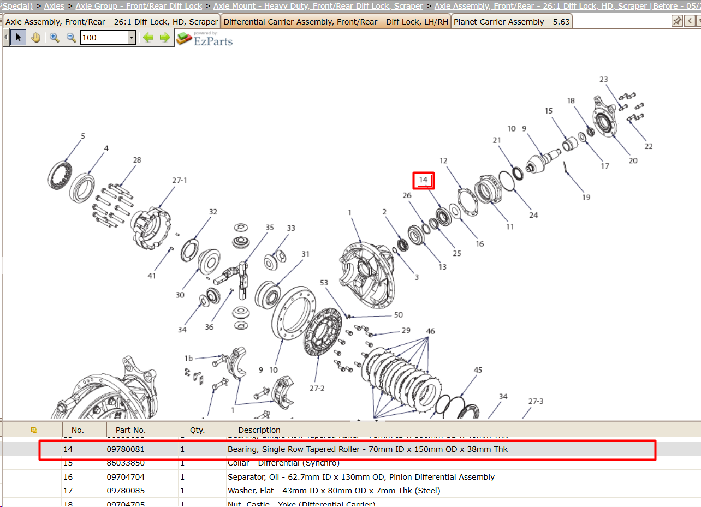Go to previous diagram with left green arrow
This screenshot has width=701, height=507.
[148, 38]
